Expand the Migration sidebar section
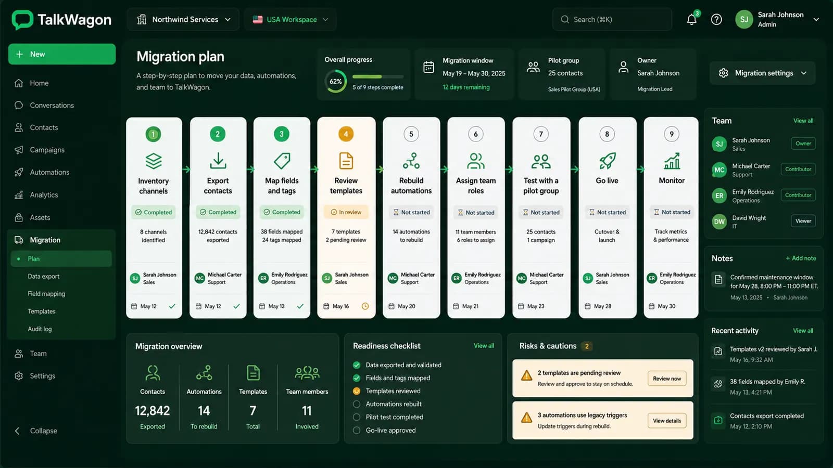833x468 pixels. [61, 240]
